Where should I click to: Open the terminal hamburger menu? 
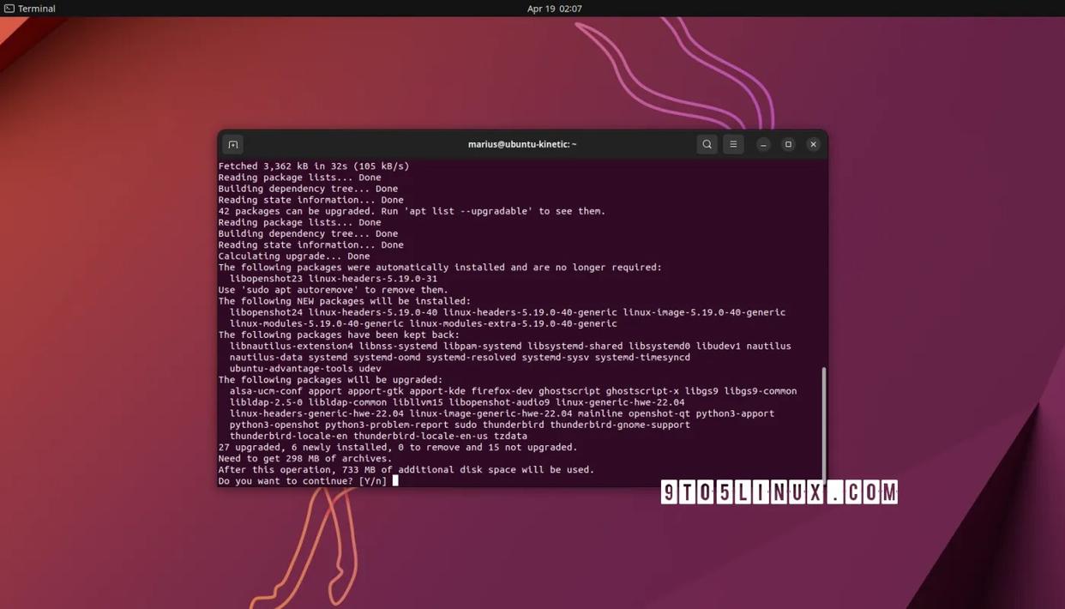click(x=732, y=144)
